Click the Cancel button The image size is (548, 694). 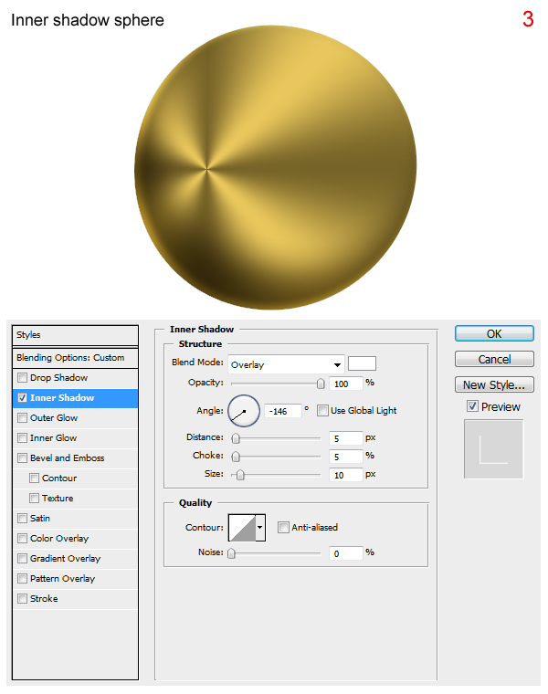tap(494, 359)
